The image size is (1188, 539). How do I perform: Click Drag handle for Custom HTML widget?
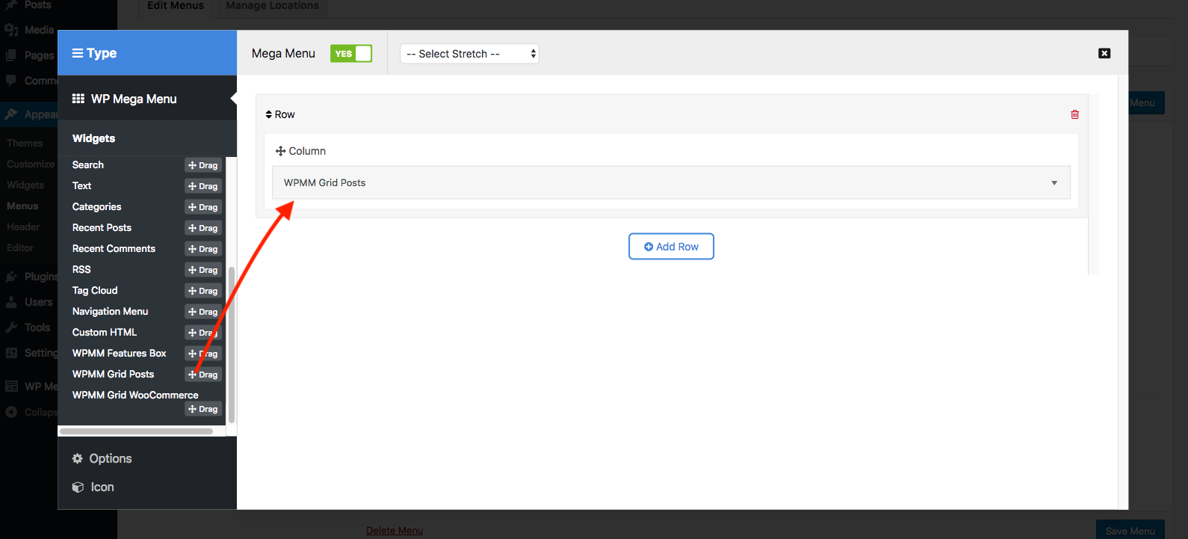point(203,333)
